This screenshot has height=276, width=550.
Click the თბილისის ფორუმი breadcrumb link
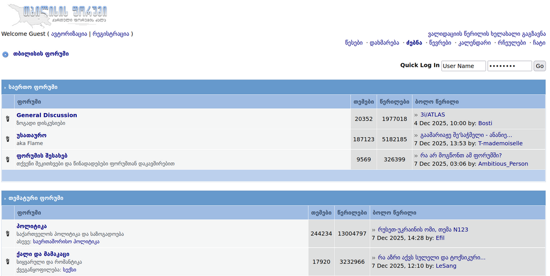pos(41,54)
